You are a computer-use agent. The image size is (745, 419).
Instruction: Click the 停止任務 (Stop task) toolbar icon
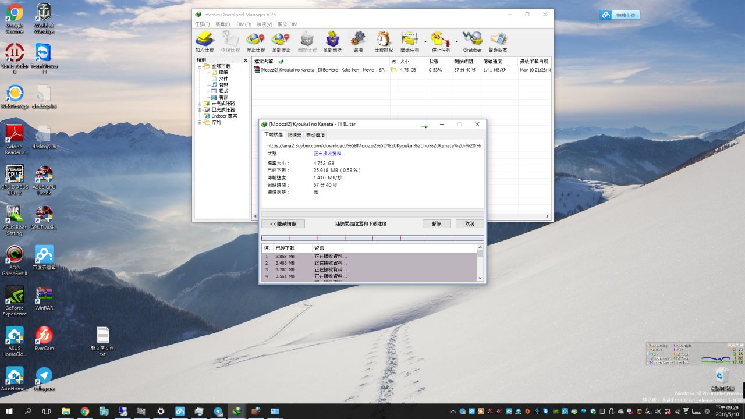256,41
